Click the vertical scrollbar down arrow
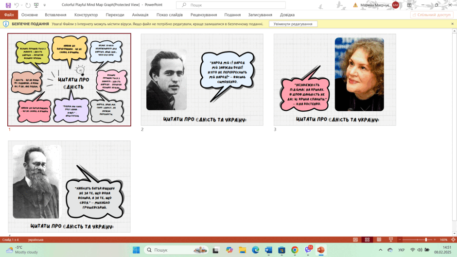Image resolution: width=457 pixels, height=257 pixels. coord(455,233)
